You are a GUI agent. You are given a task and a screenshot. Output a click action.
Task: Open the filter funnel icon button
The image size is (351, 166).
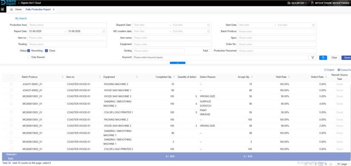coord(313,58)
